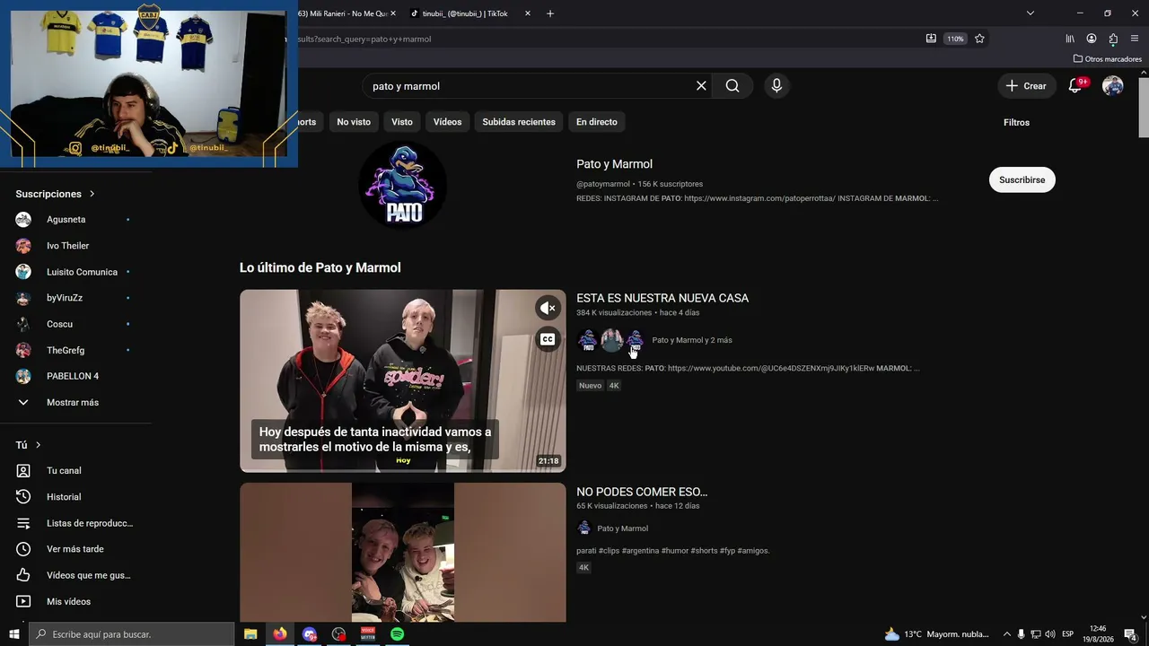The width and height of the screenshot is (1149, 646).
Task: Install the site as an app icon
Action: point(931,39)
